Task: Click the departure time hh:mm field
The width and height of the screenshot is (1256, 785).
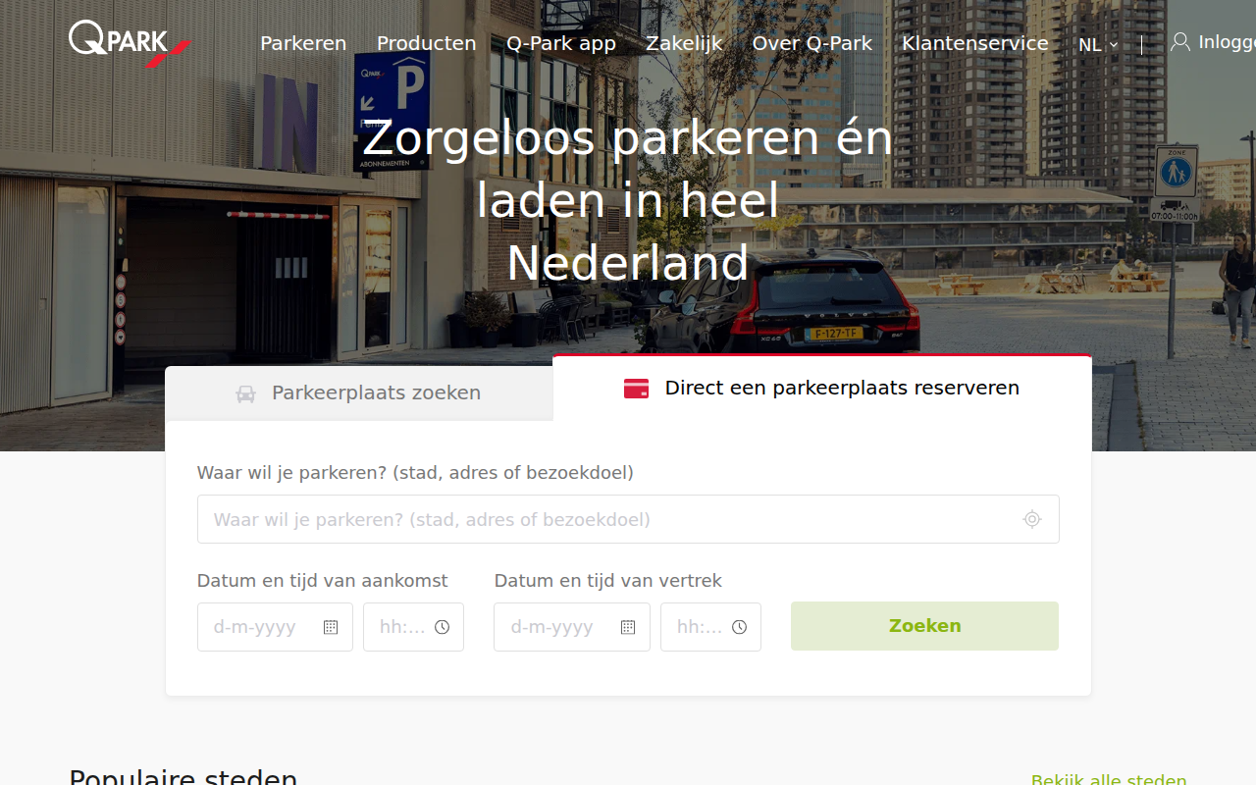Action: 710,627
